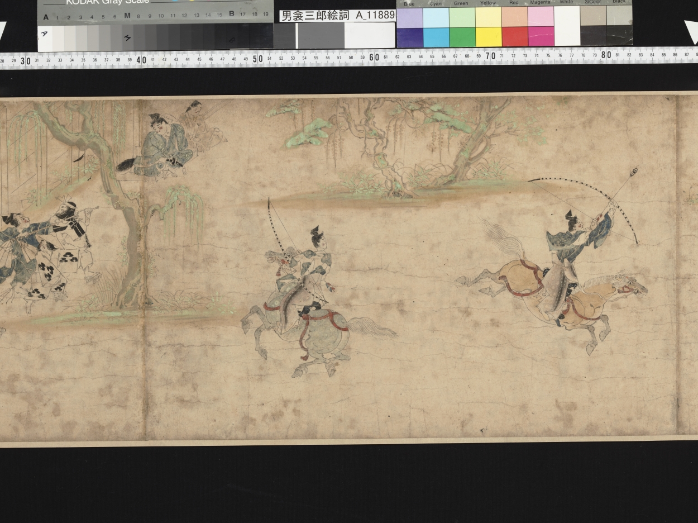
Task: Choose the saturated green color patch
Action: 462,37
